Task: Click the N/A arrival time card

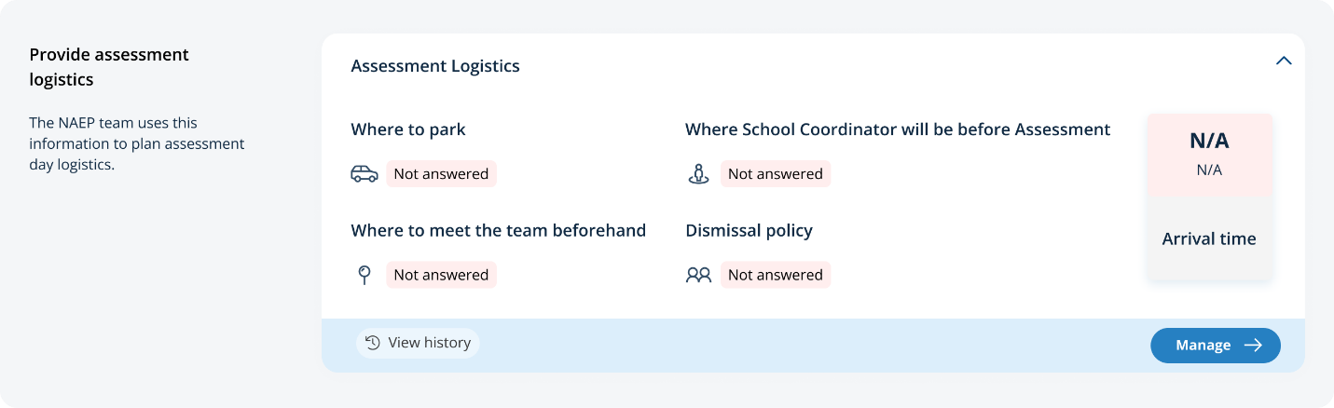Action: click(1209, 155)
